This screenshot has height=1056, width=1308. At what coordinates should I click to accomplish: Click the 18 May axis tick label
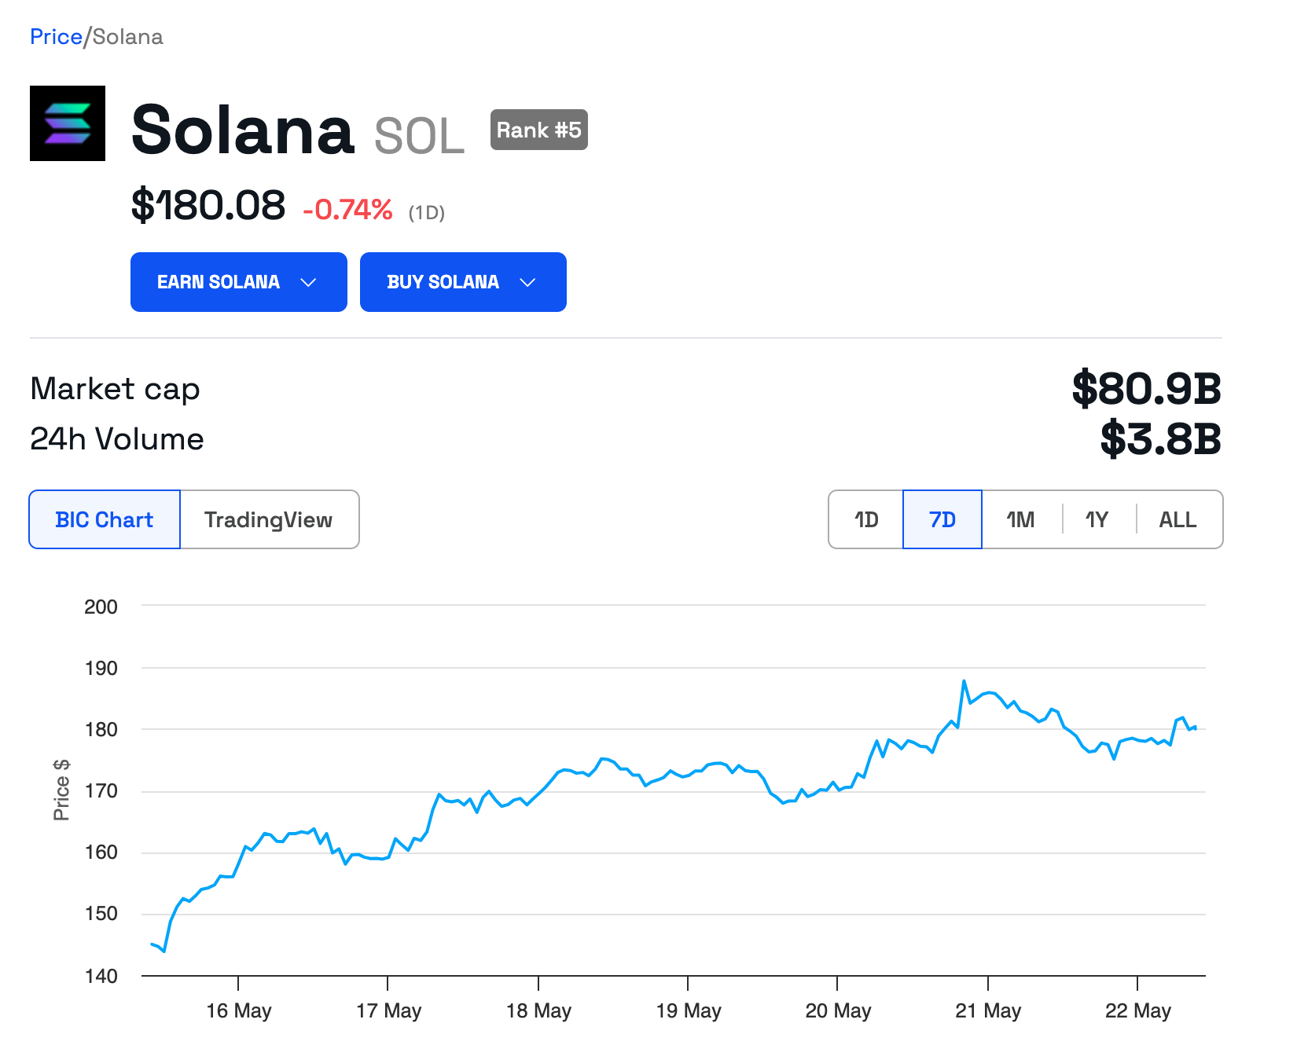(x=538, y=1010)
